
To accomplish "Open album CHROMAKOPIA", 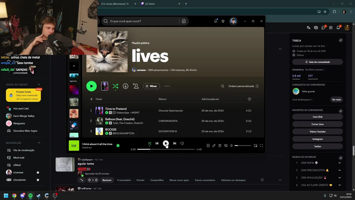I will [168, 121].
